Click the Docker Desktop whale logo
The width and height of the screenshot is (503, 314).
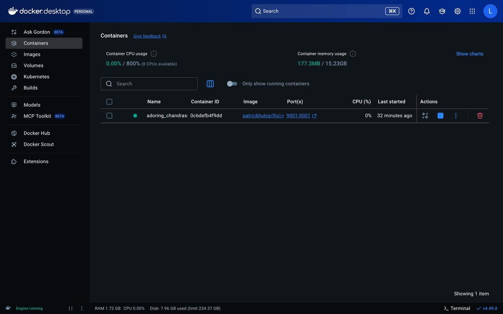(13, 11)
